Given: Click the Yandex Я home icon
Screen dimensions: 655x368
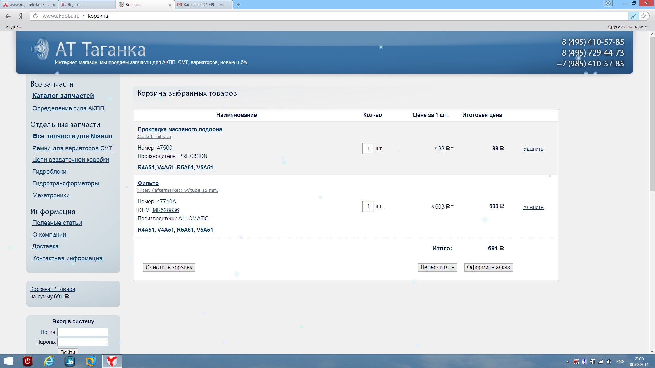Looking at the screenshot, I should pyautogui.click(x=21, y=16).
